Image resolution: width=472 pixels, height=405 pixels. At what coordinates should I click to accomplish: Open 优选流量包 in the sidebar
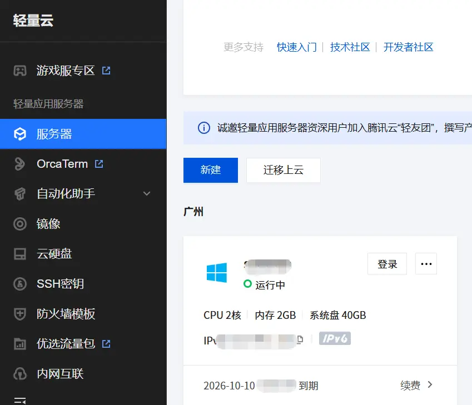66,344
